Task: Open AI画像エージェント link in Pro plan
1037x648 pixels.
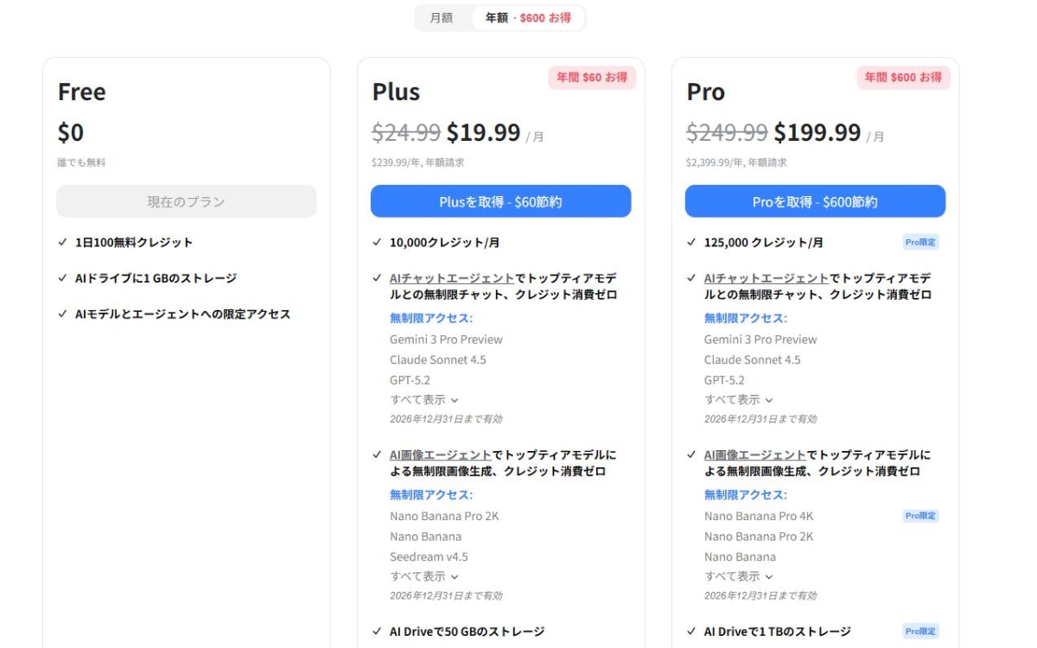Action: 755,455
